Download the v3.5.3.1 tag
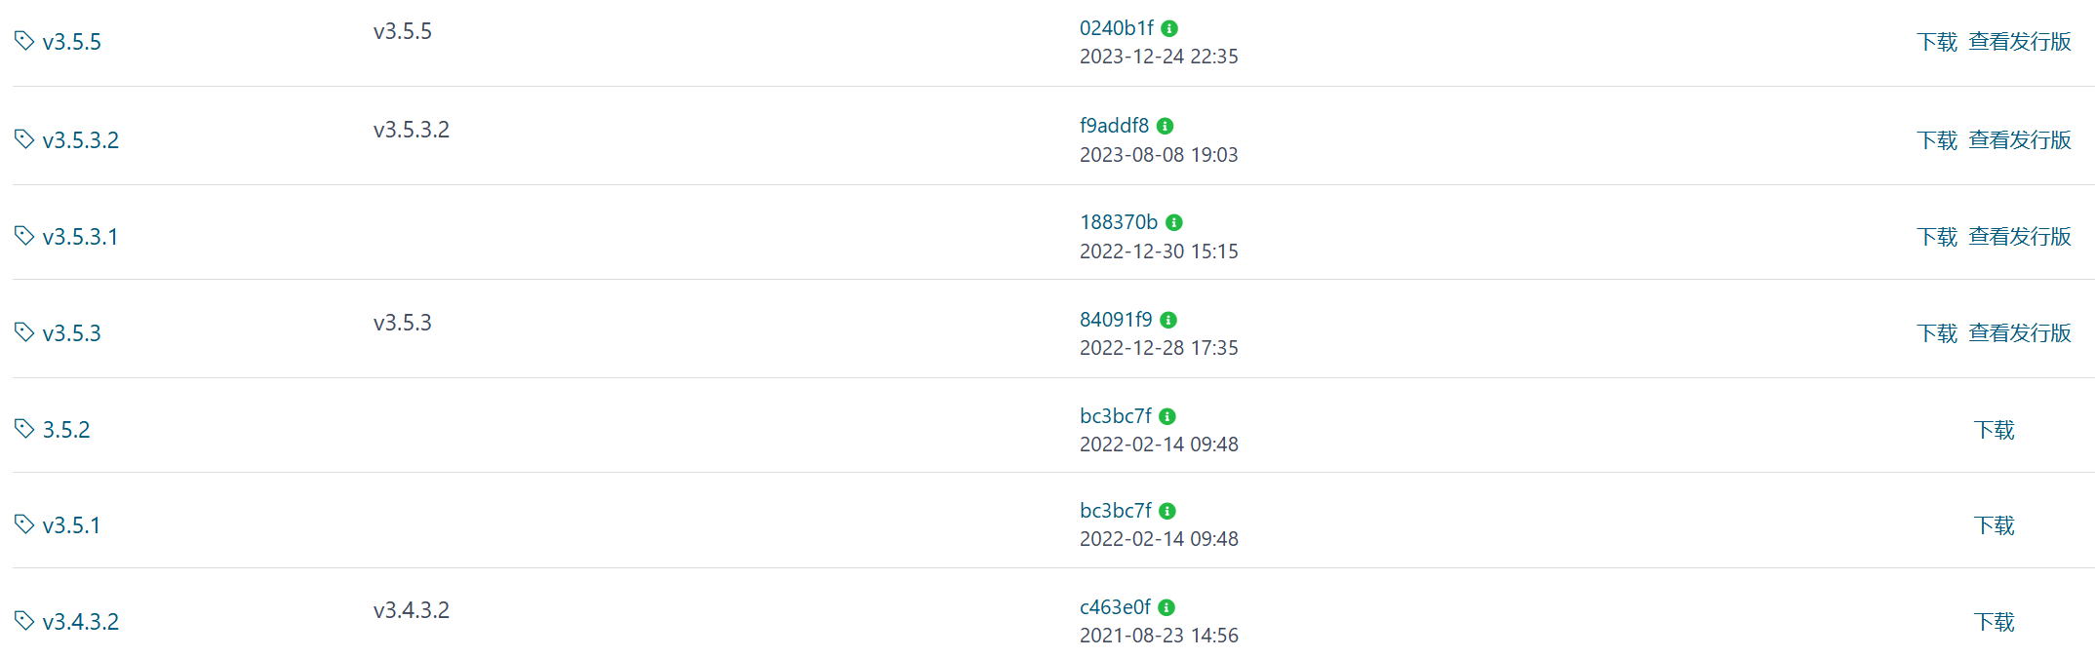Screen dimensions: 2095x658 (1937, 237)
